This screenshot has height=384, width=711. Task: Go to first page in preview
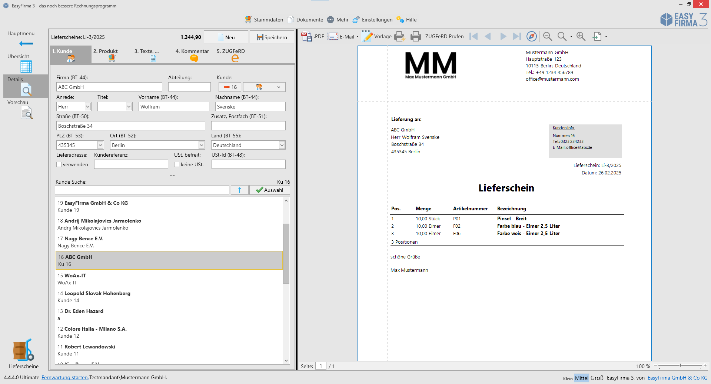[474, 36]
